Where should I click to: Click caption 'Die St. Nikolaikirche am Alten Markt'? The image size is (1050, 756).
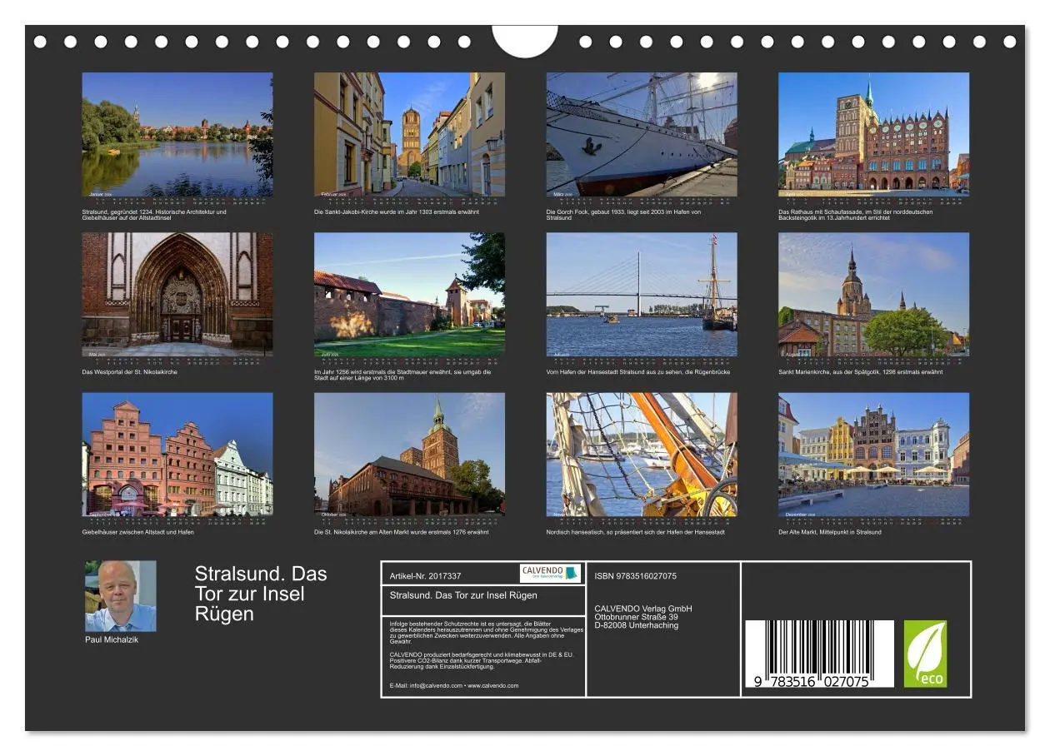click(x=402, y=532)
